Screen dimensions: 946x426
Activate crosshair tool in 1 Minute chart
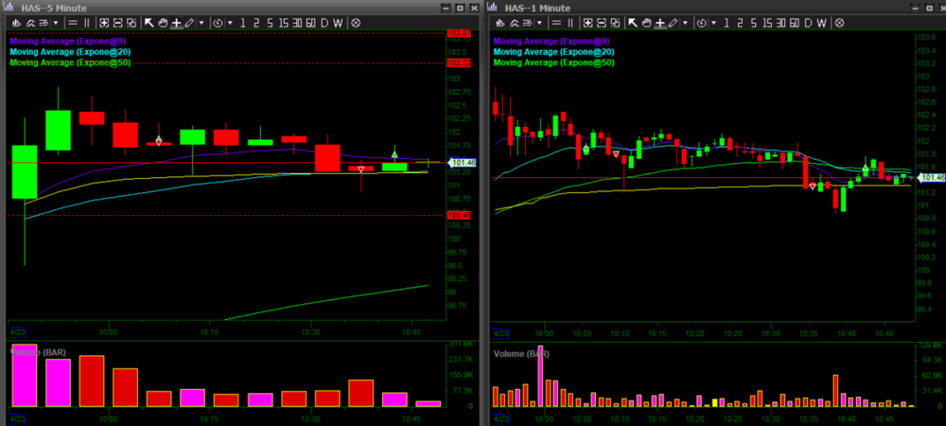coord(658,22)
